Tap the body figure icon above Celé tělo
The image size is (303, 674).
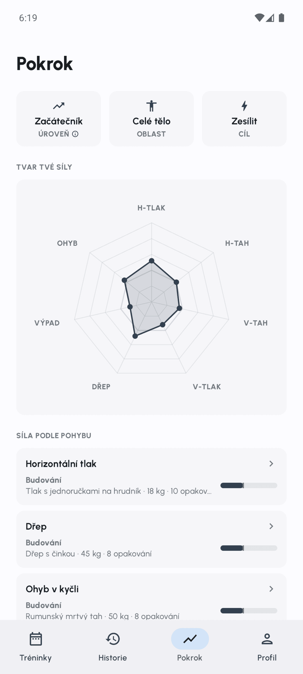click(151, 106)
